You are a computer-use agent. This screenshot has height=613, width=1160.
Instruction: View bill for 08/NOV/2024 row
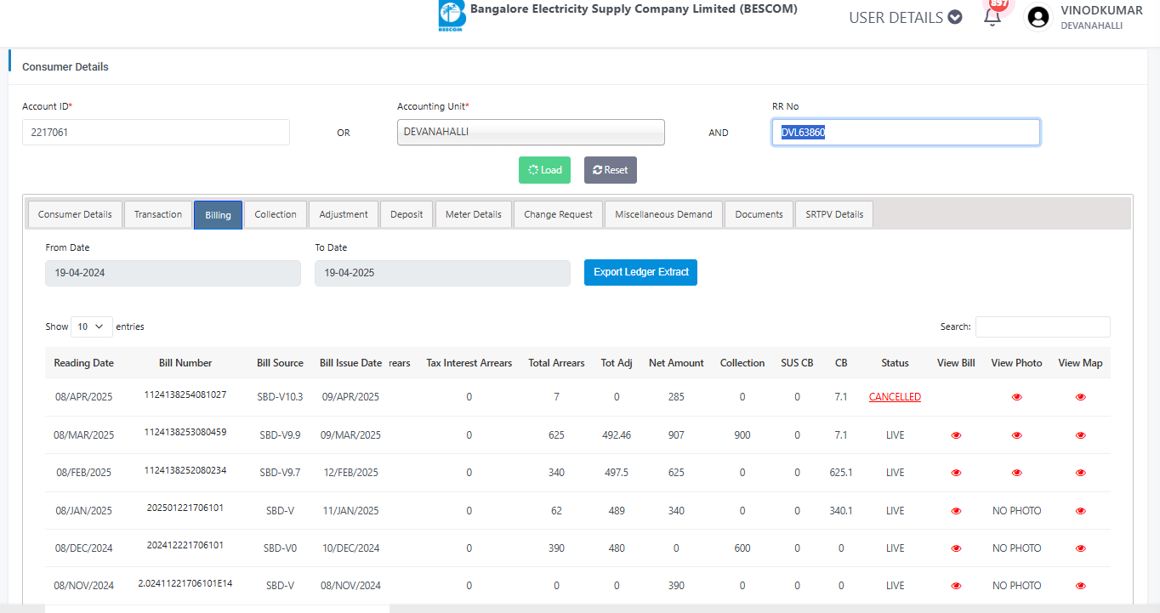click(x=956, y=586)
